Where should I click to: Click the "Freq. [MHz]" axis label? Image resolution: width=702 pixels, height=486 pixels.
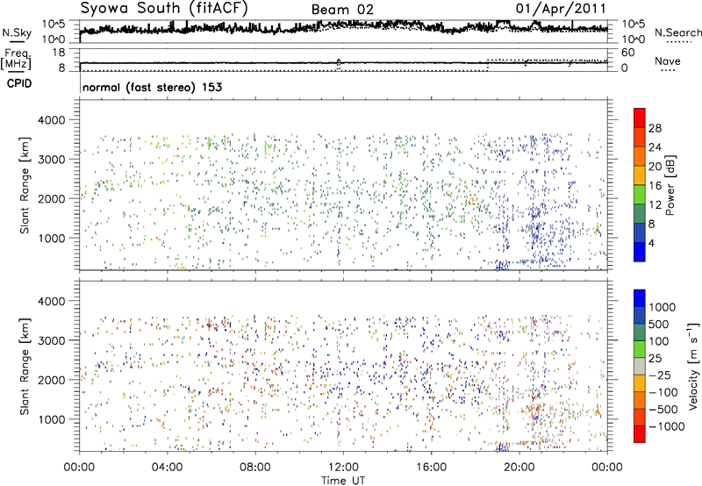click(x=16, y=60)
